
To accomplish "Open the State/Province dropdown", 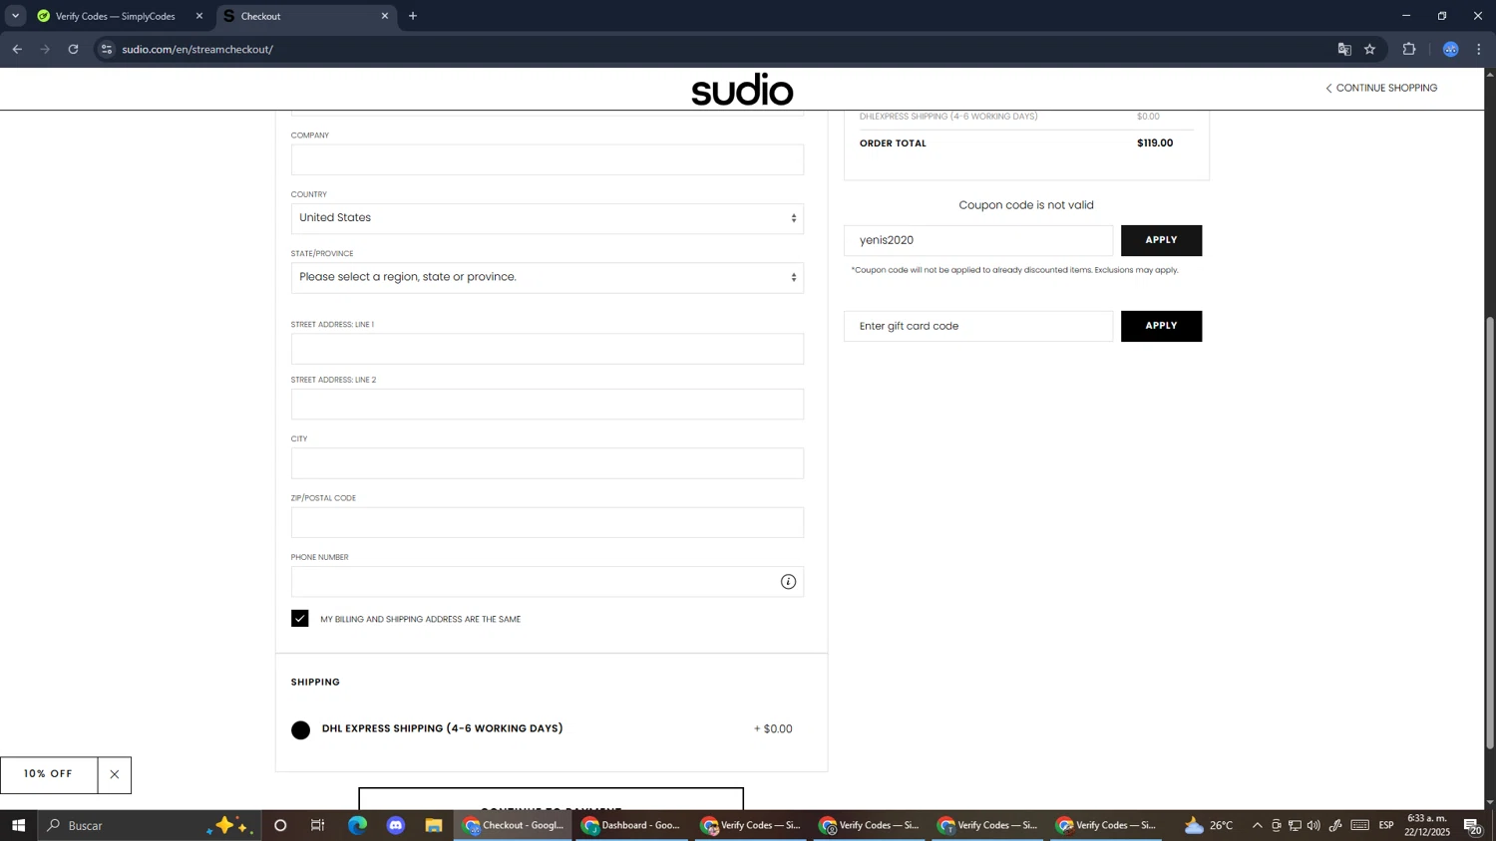I will click(x=547, y=277).
